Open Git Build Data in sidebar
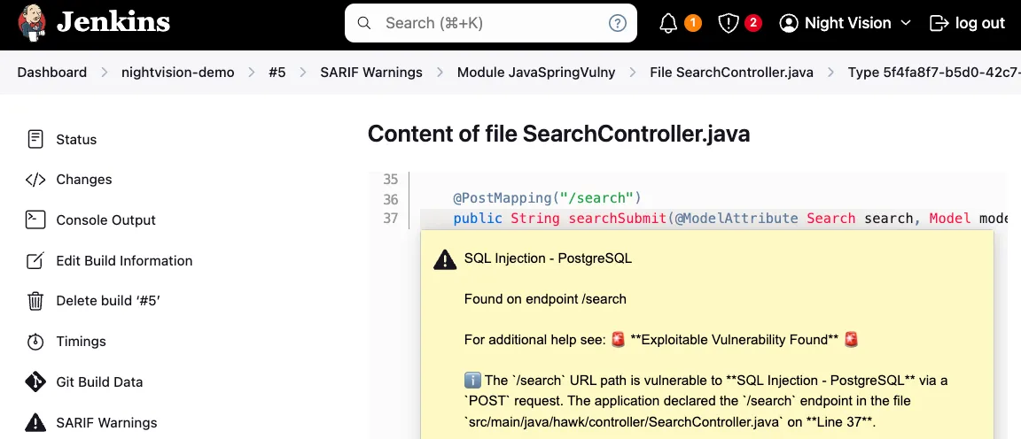1021x439 pixels. (x=99, y=381)
